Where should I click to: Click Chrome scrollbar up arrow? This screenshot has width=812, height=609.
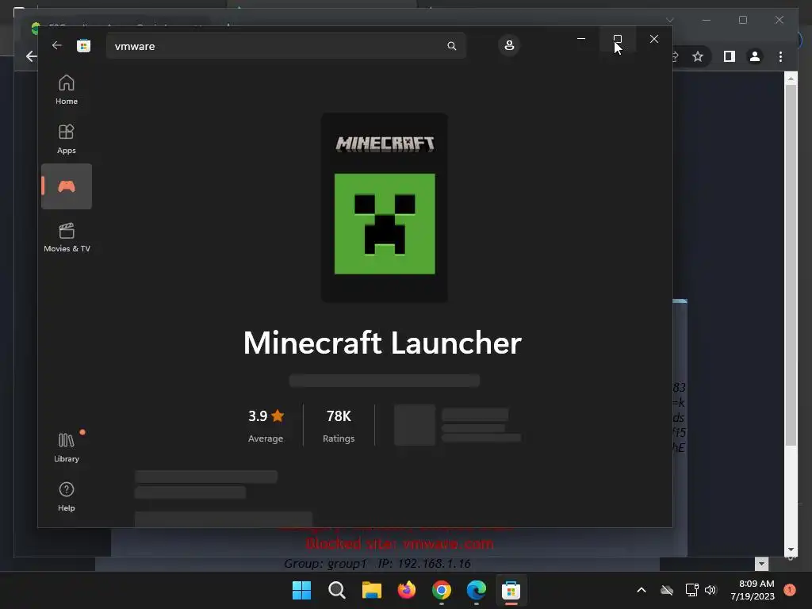(x=791, y=79)
